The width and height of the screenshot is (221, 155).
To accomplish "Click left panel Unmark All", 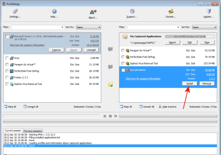I will 31,107.
